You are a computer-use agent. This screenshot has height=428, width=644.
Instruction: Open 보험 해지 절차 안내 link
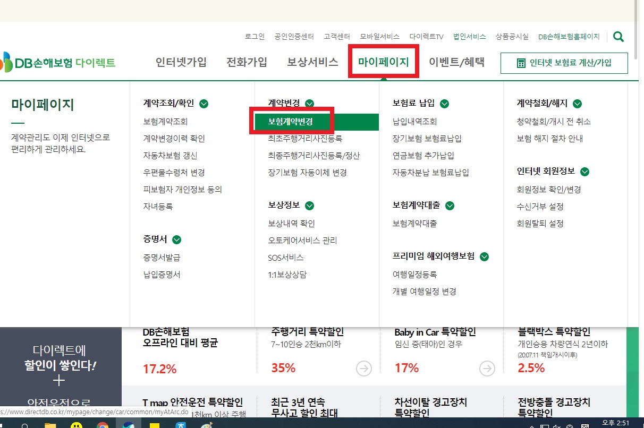tap(550, 139)
